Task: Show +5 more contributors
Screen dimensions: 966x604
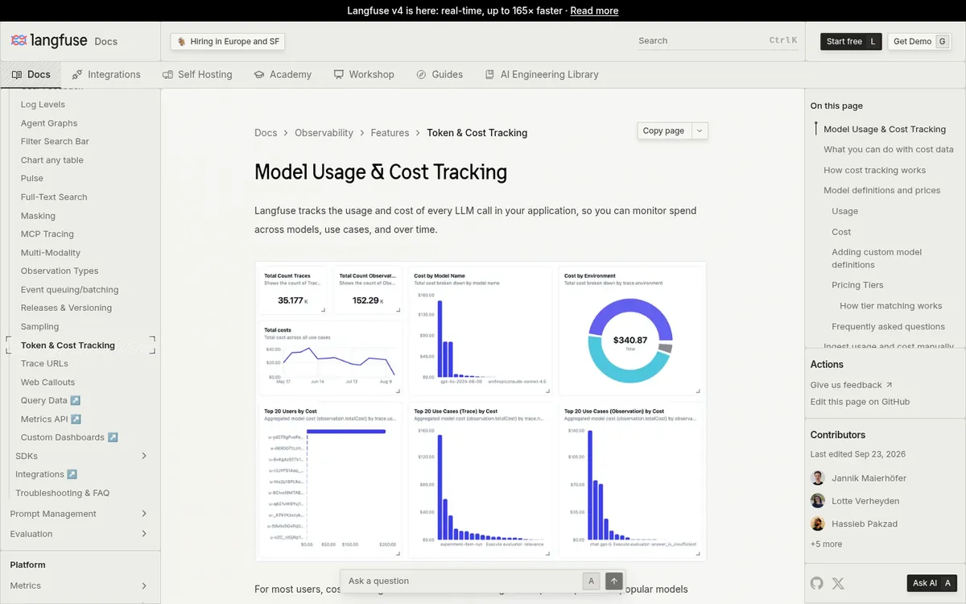Action: (x=826, y=544)
